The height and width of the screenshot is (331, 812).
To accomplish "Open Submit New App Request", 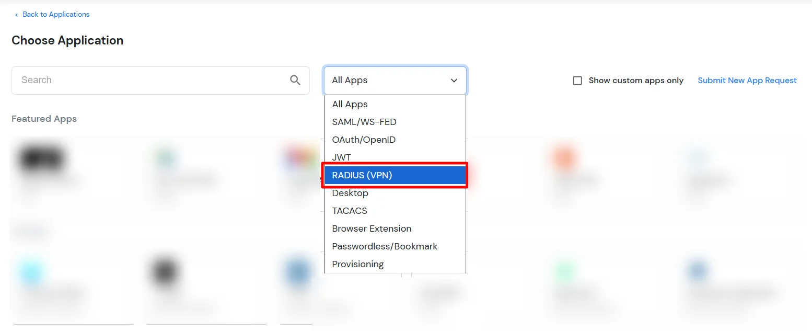I will tap(747, 80).
